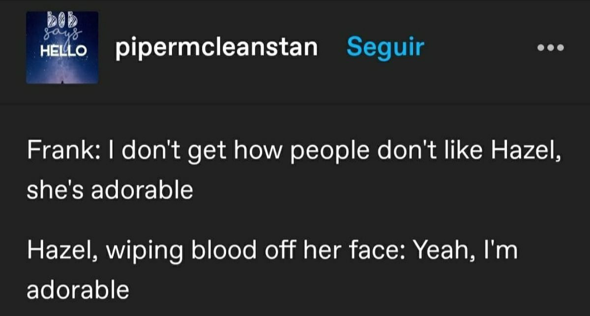This screenshot has width=590, height=316.
Task: Click the starry sky background of the avatar
Action: (x=62, y=70)
